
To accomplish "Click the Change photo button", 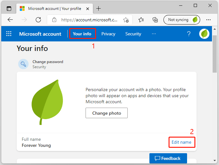I will (x=107, y=113).
